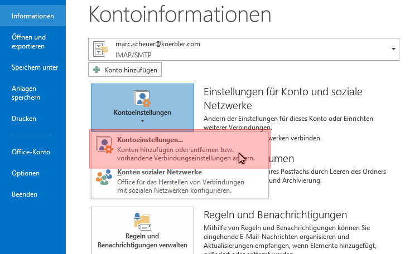Click text 'Ändern der Einstellungen für dieses Konto'

click(x=255, y=119)
